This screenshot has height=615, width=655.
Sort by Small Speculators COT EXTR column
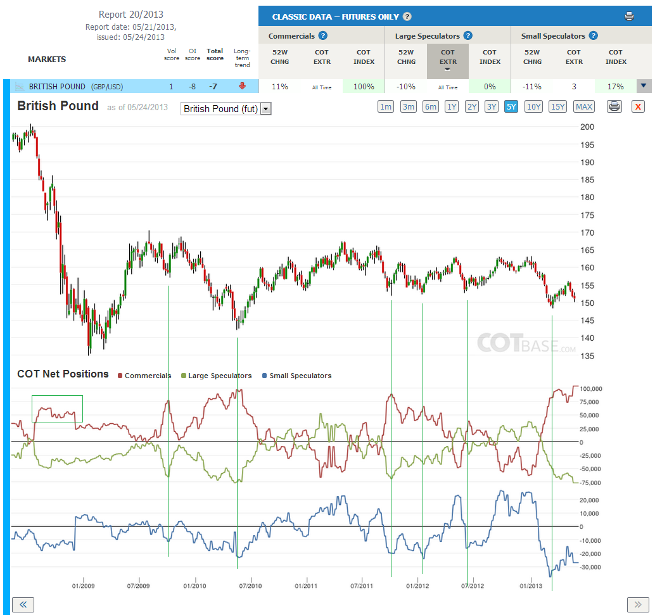(x=574, y=57)
